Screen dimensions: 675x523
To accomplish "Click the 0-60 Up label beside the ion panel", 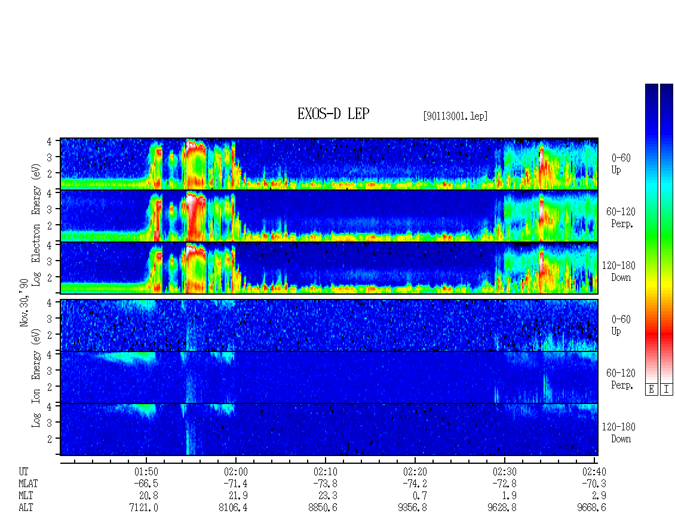I will click(621, 325).
